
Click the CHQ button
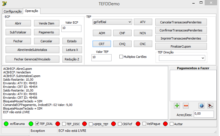pos(122,44)
